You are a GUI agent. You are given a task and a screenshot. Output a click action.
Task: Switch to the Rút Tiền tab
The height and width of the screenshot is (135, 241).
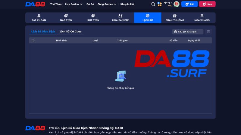click(93, 18)
